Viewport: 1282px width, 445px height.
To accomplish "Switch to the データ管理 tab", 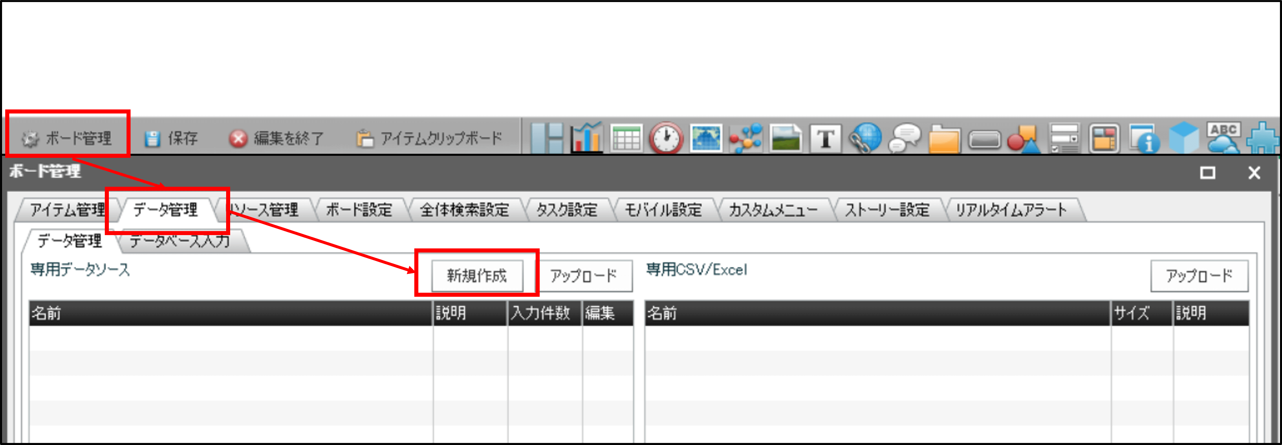I will [166, 210].
